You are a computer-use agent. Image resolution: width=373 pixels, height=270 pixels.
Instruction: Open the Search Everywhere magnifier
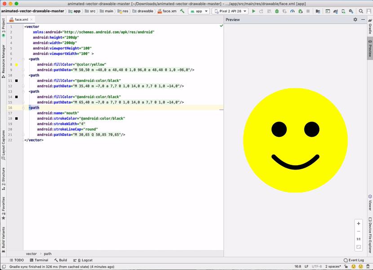[x=361, y=11]
